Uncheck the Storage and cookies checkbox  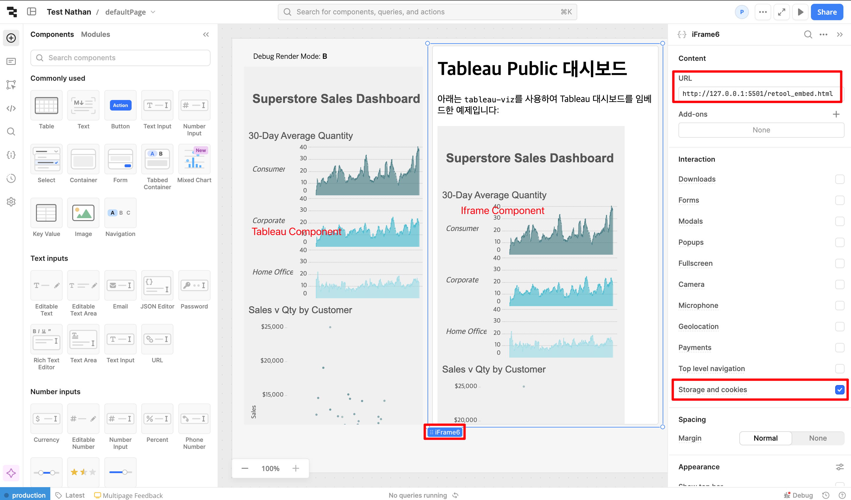click(839, 390)
